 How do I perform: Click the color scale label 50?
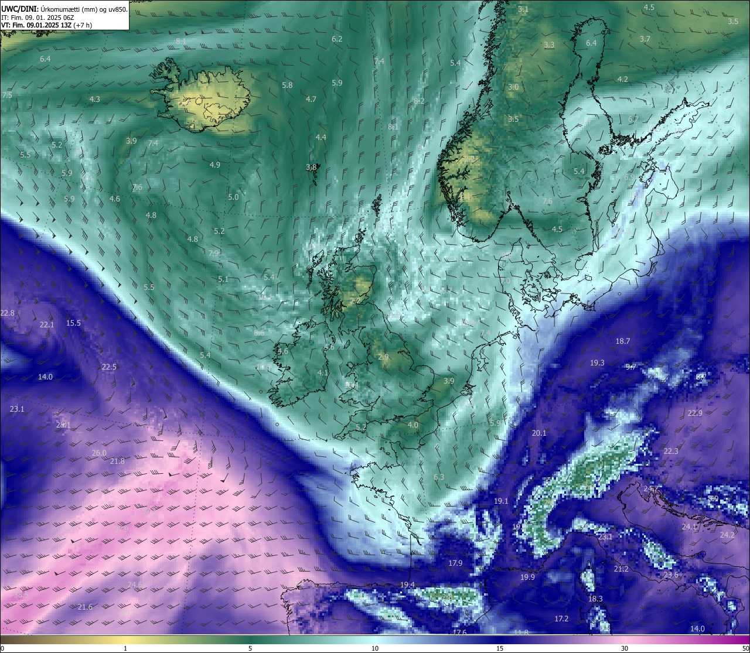pyautogui.click(x=745, y=648)
